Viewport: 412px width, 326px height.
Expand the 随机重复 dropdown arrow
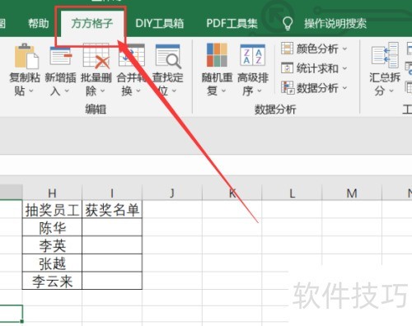(x=223, y=91)
